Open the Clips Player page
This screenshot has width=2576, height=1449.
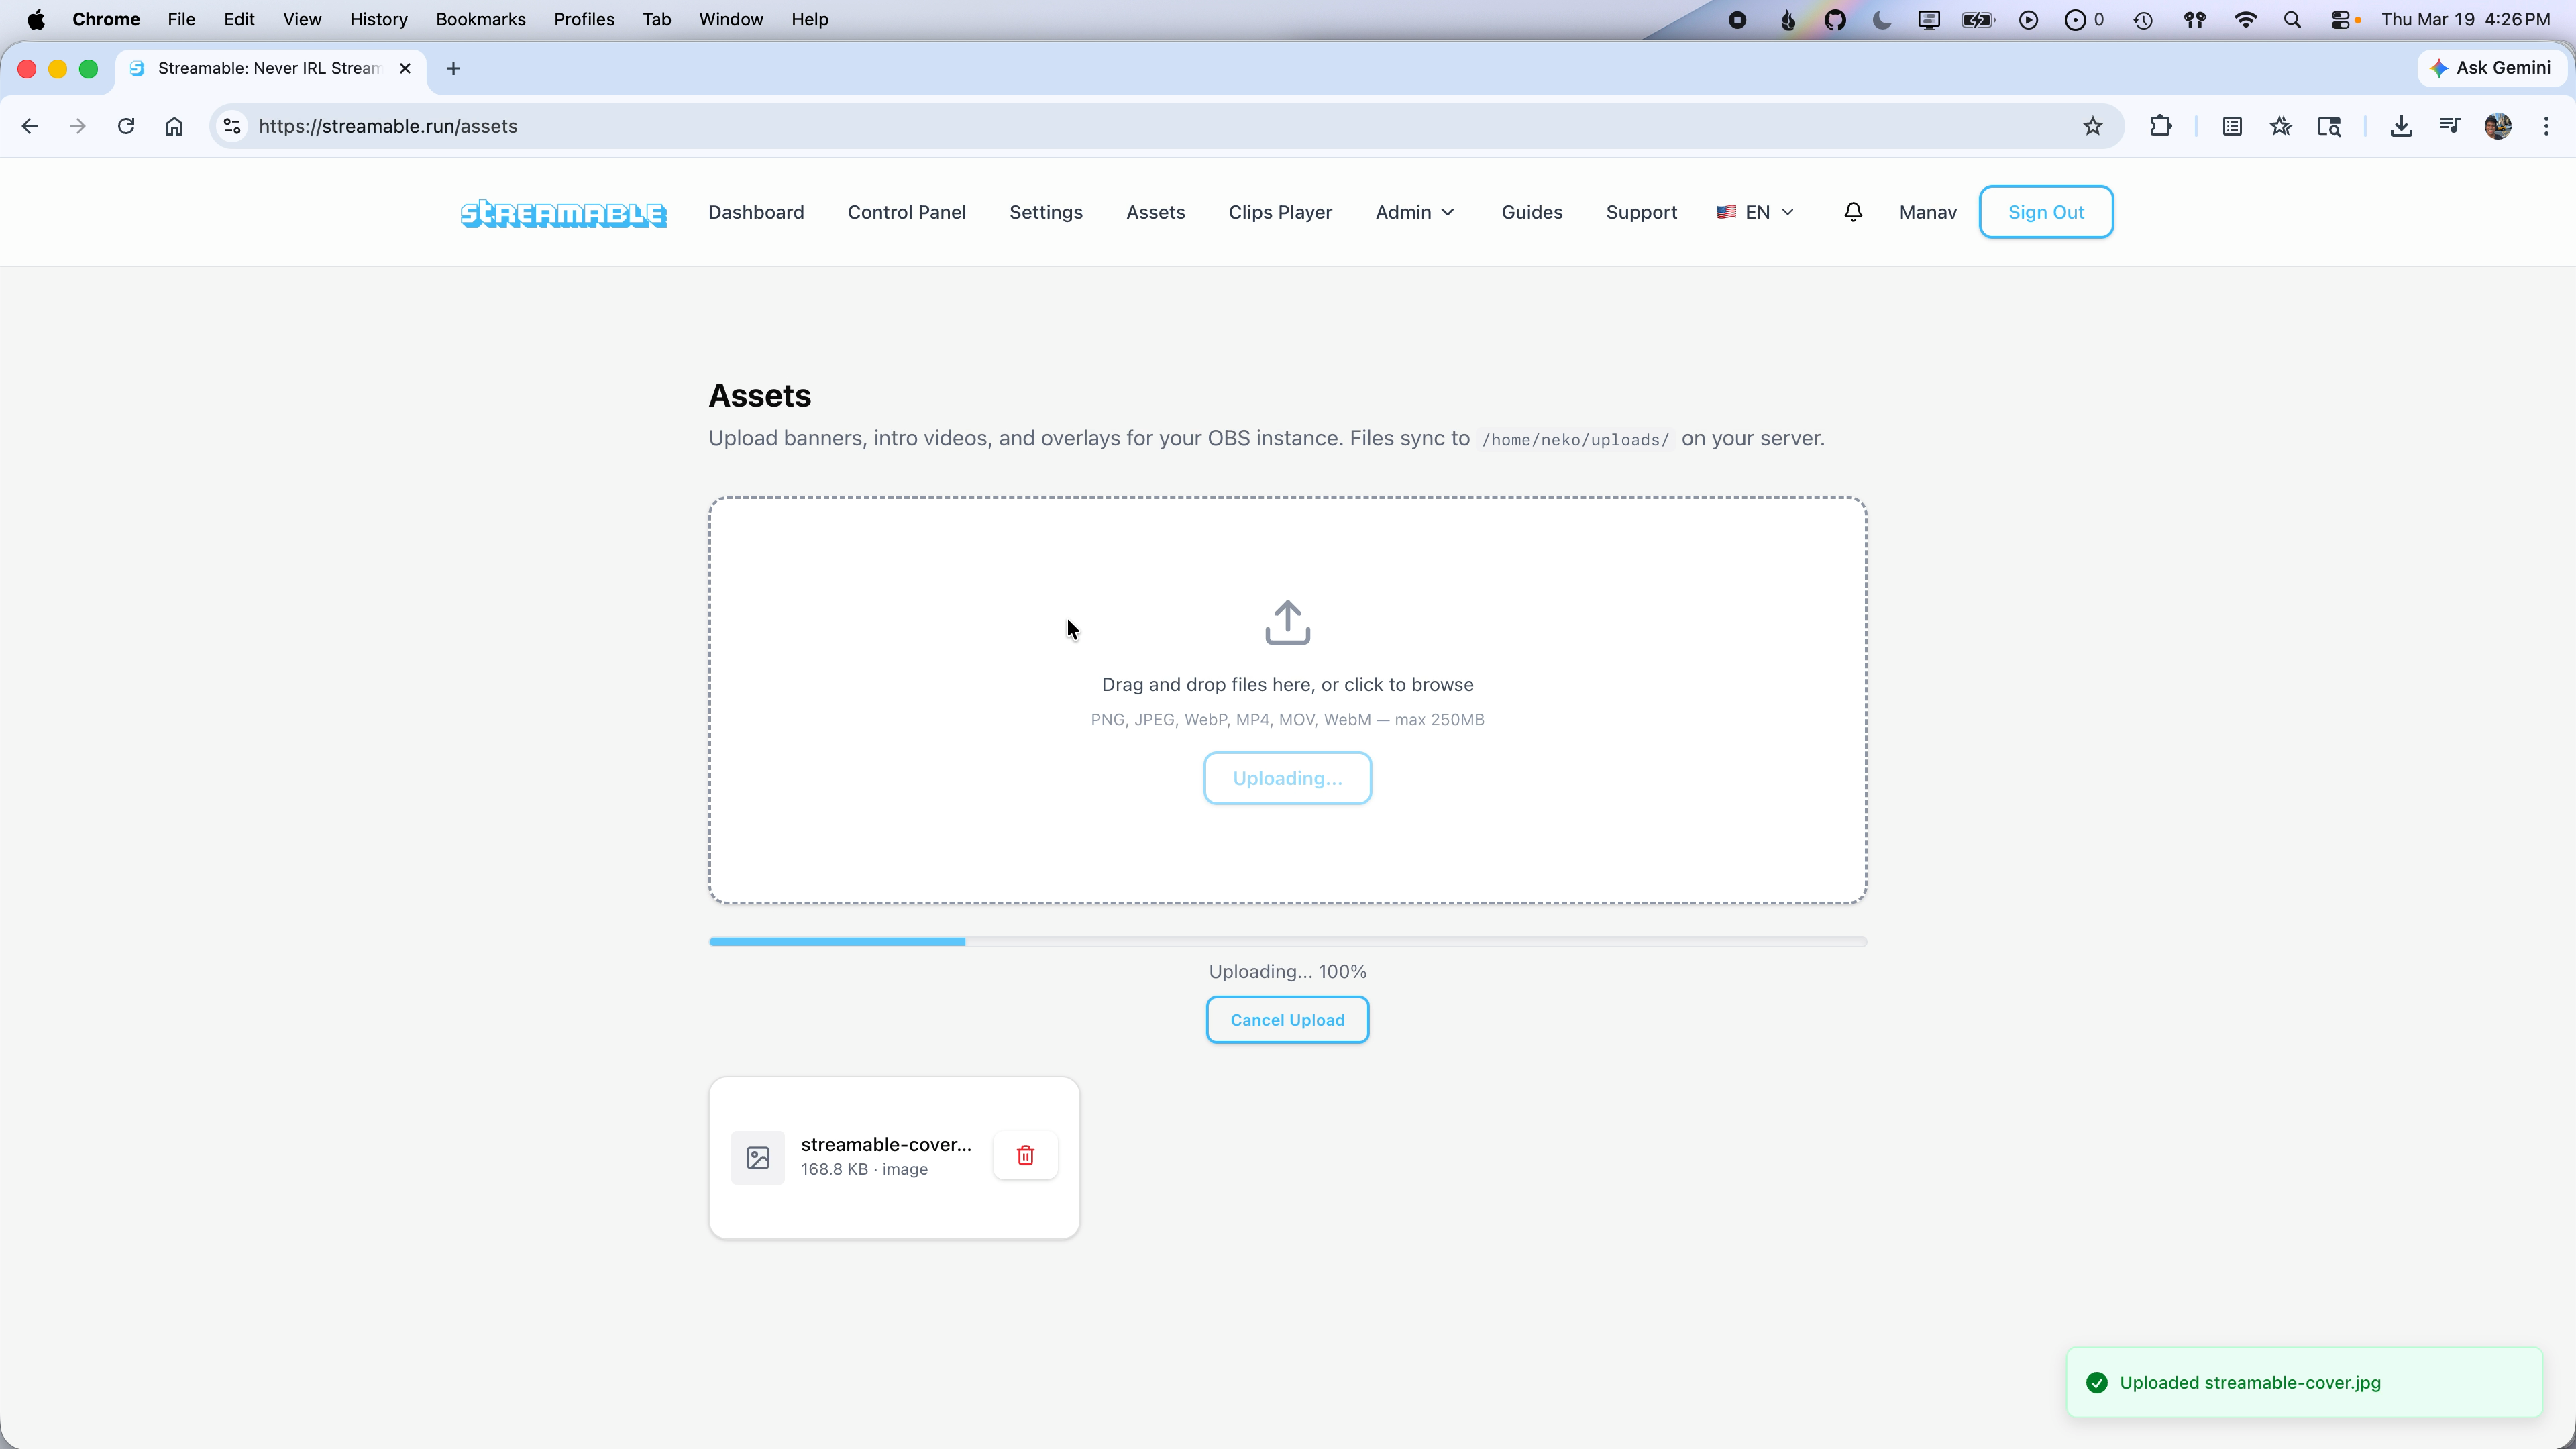(x=1280, y=212)
